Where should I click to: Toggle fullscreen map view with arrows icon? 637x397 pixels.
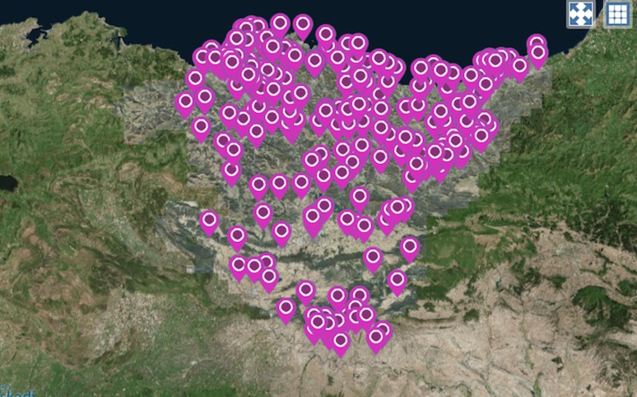point(581,14)
